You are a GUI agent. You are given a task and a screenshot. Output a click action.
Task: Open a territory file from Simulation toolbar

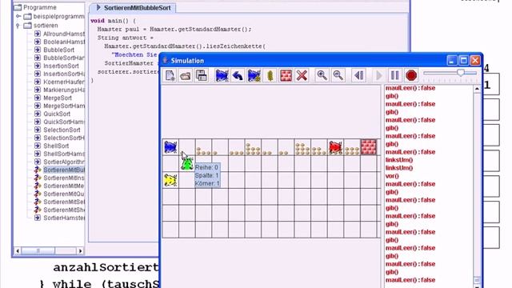185,75
